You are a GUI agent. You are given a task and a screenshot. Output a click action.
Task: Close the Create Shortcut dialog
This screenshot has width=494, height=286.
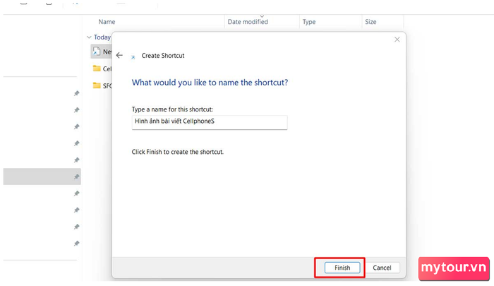(397, 40)
